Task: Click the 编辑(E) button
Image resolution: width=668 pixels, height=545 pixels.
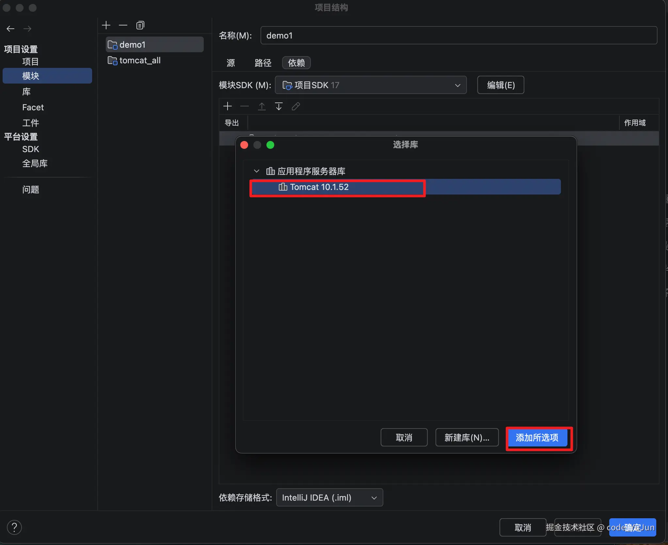Action: [x=501, y=85]
